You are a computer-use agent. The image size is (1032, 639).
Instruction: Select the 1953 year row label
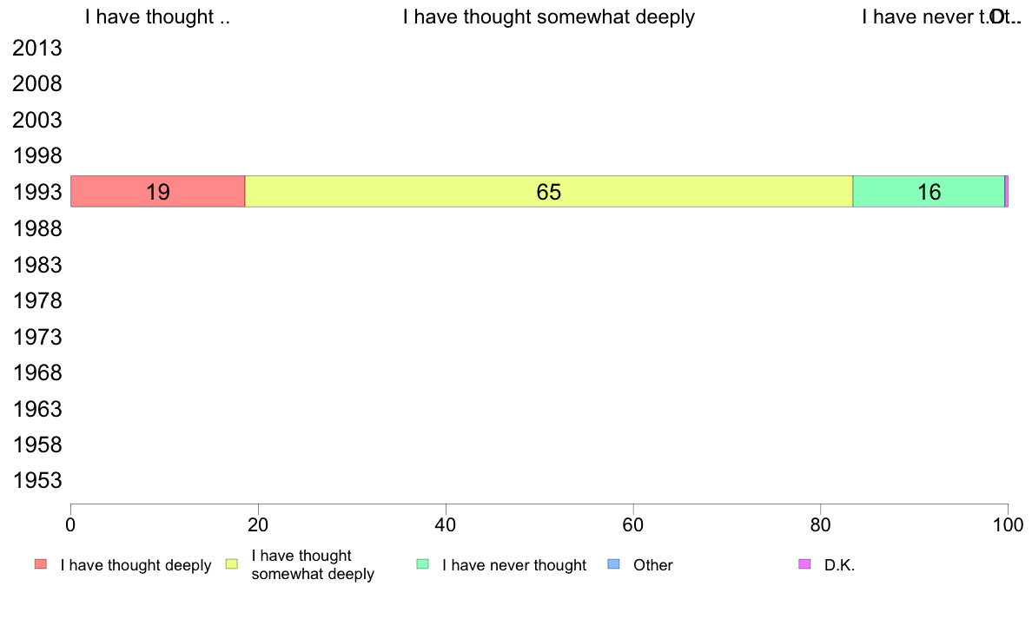[36, 480]
